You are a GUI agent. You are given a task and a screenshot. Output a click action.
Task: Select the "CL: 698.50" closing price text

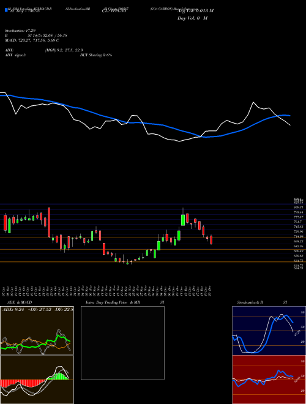(113, 12)
